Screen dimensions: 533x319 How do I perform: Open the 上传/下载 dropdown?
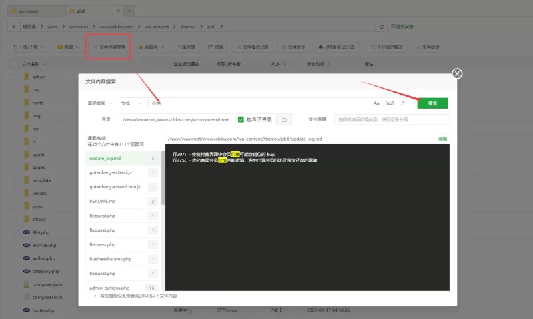point(29,47)
